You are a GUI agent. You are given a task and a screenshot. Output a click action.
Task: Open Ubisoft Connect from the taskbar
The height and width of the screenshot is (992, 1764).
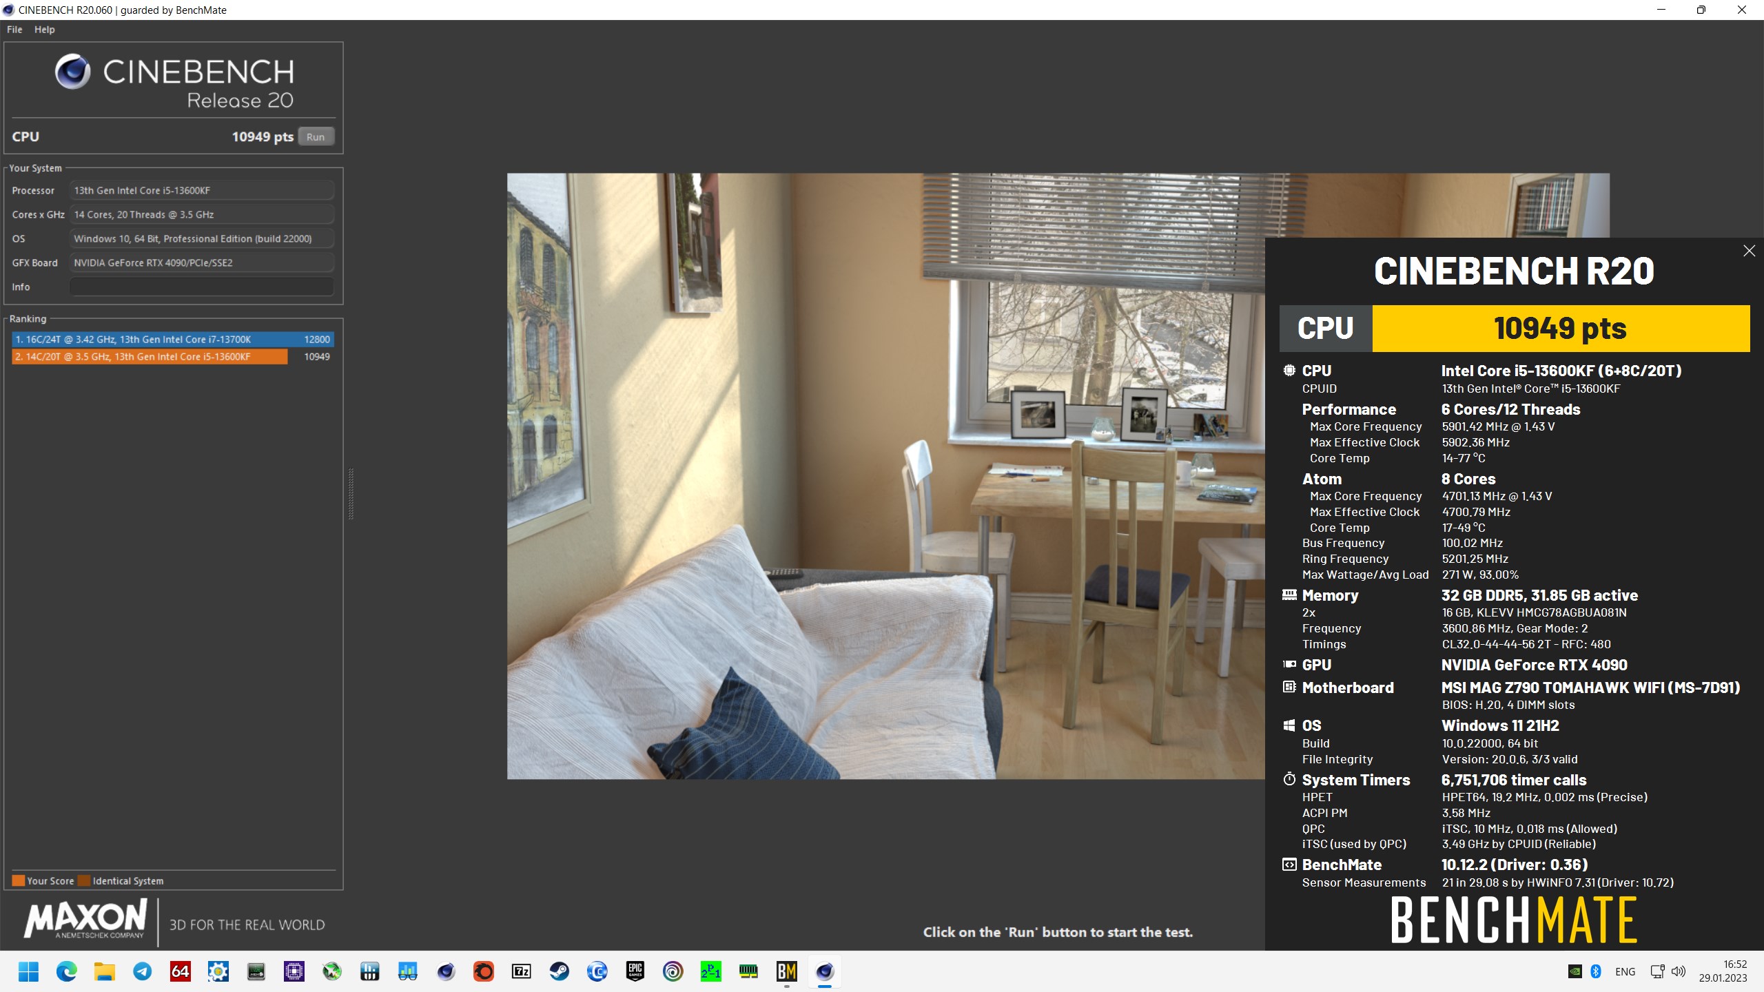point(673,971)
